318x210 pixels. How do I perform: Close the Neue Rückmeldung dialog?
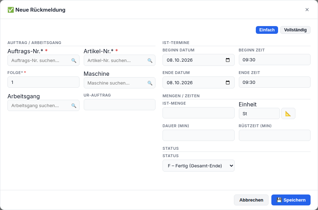click(x=307, y=10)
